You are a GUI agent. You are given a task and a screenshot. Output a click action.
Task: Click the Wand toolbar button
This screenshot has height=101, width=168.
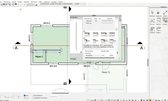(x=80, y=4)
